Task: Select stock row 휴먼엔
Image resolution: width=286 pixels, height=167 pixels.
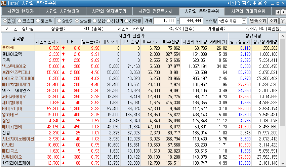Action: coord(140,48)
